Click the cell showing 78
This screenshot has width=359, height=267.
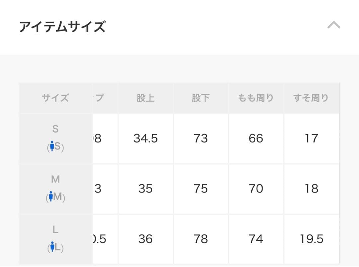[201, 239]
